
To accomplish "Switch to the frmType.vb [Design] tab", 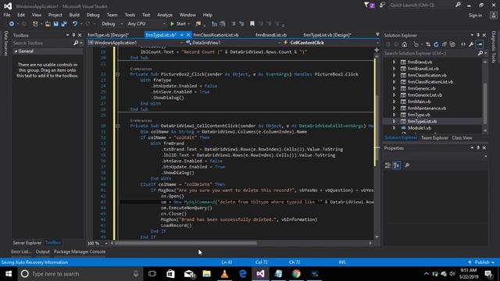I will (x=109, y=35).
